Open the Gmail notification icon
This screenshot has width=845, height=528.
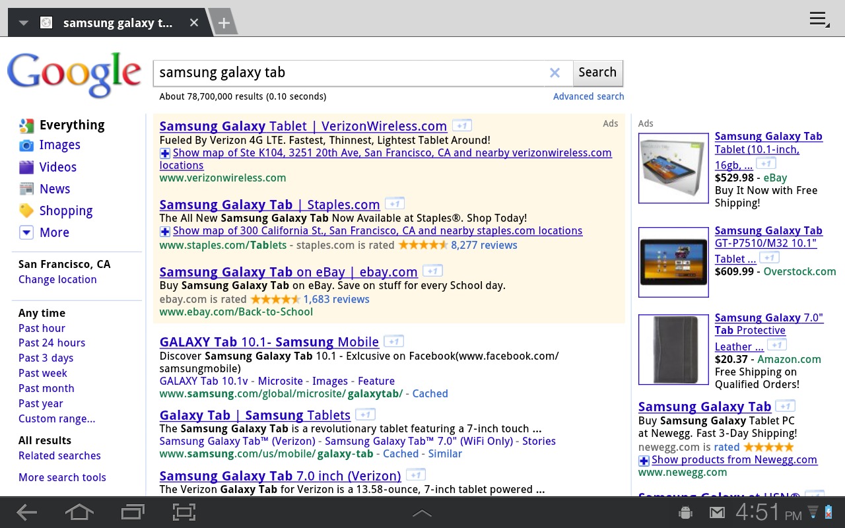click(717, 512)
